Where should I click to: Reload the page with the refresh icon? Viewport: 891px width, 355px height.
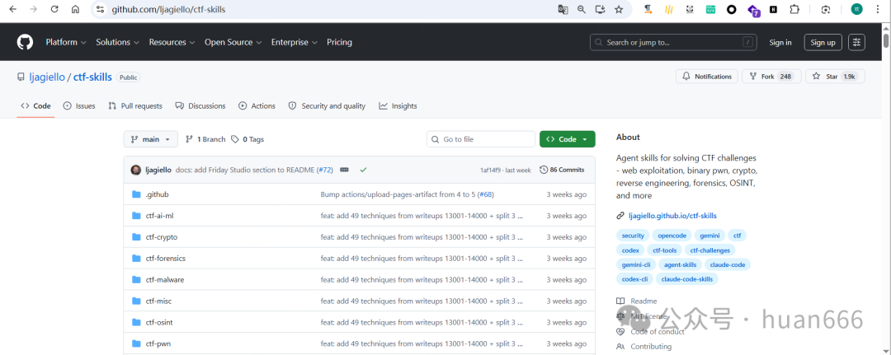point(54,10)
